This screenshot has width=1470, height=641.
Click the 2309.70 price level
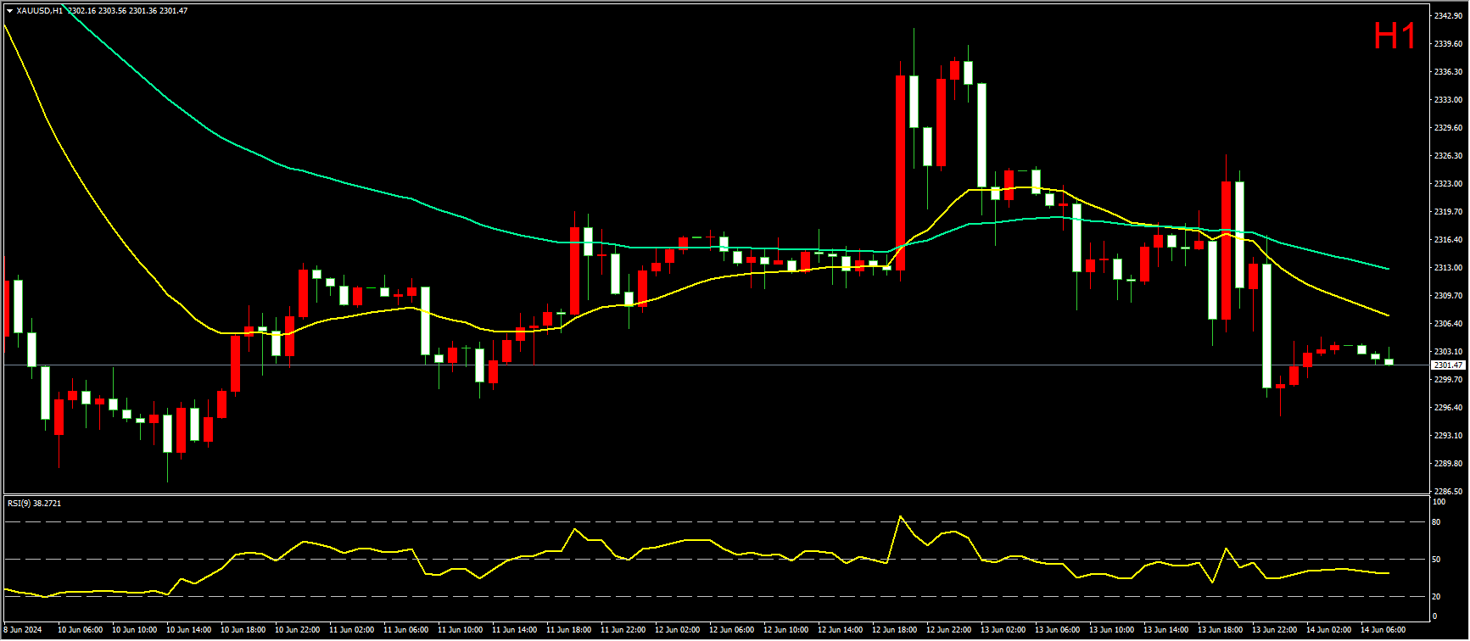point(1447,296)
